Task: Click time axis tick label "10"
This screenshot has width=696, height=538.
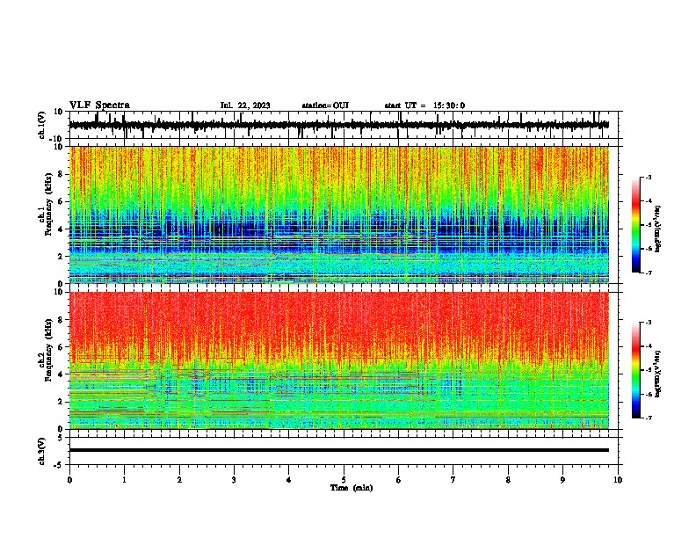Action: pos(618,480)
